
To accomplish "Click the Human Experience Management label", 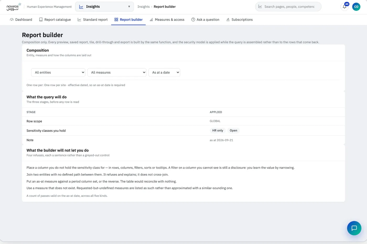I will point(49,7).
